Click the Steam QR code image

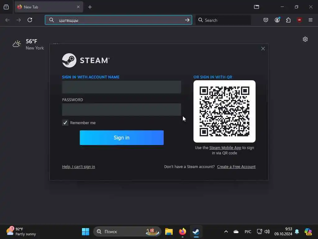click(224, 111)
